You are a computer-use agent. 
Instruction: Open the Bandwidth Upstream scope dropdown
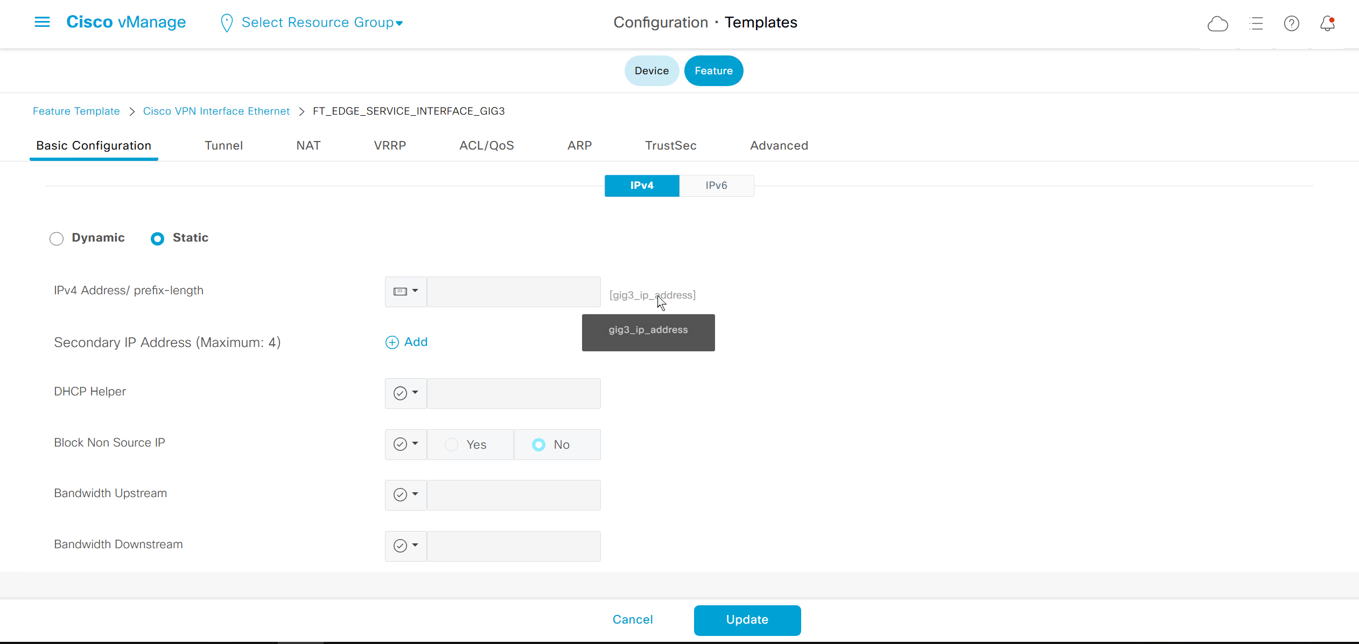pyautogui.click(x=405, y=495)
